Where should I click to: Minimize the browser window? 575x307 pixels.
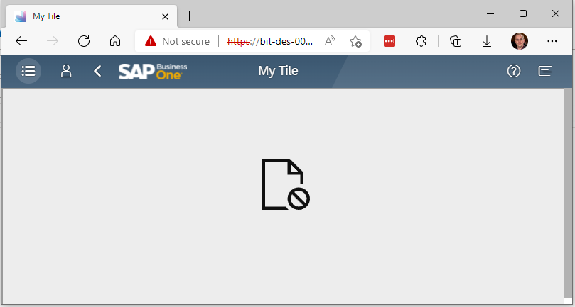point(490,14)
